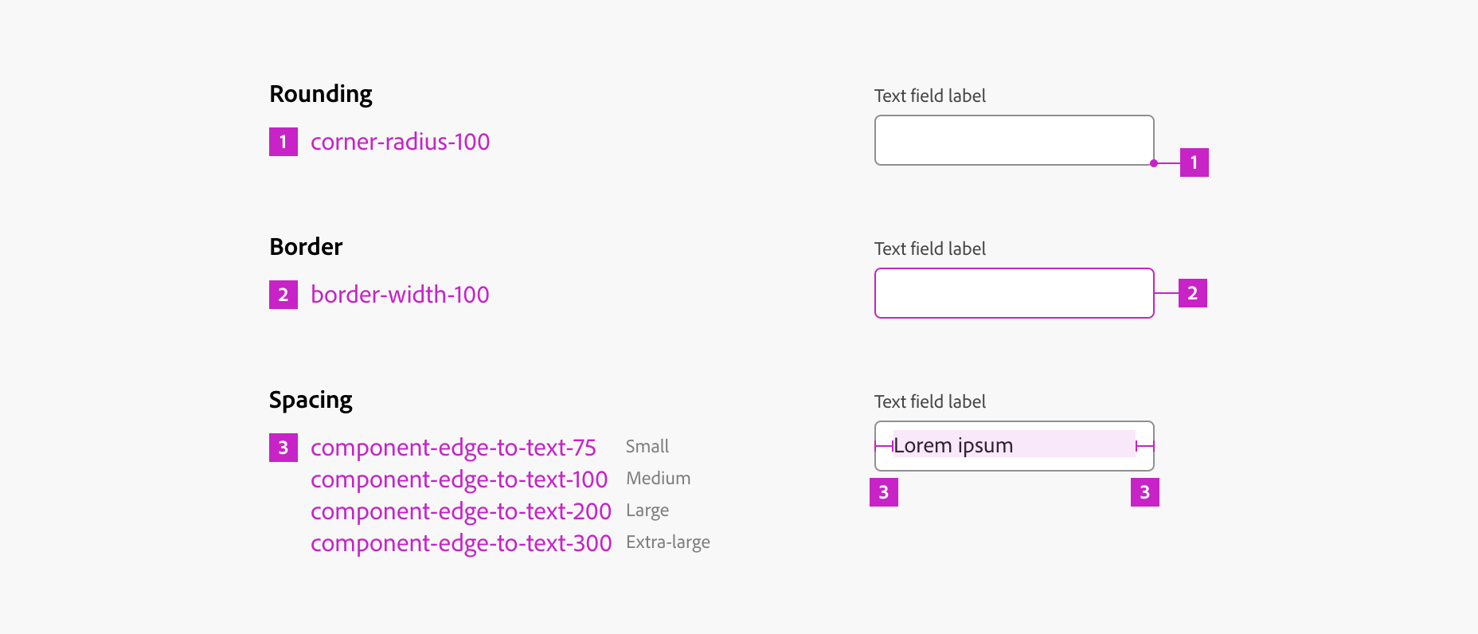Select the component-edge-to-text-200 token
1478x634 pixels.
click(459, 512)
